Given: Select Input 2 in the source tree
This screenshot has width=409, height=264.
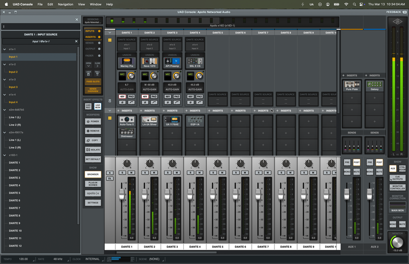Looking at the screenshot, I should (13, 72).
